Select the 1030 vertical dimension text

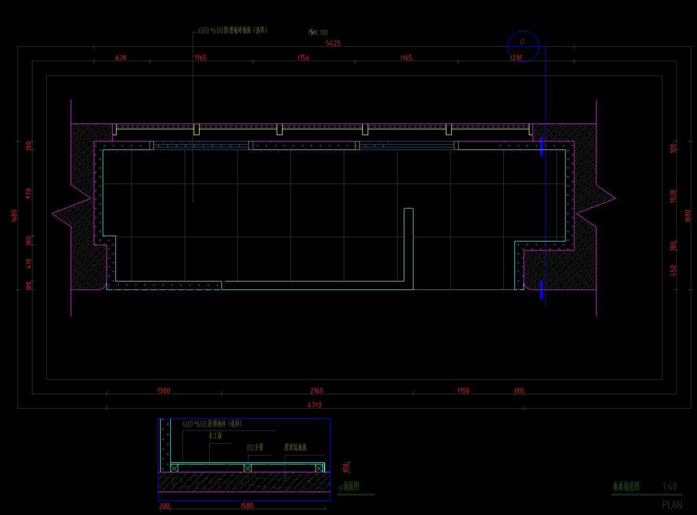pyautogui.click(x=673, y=195)
